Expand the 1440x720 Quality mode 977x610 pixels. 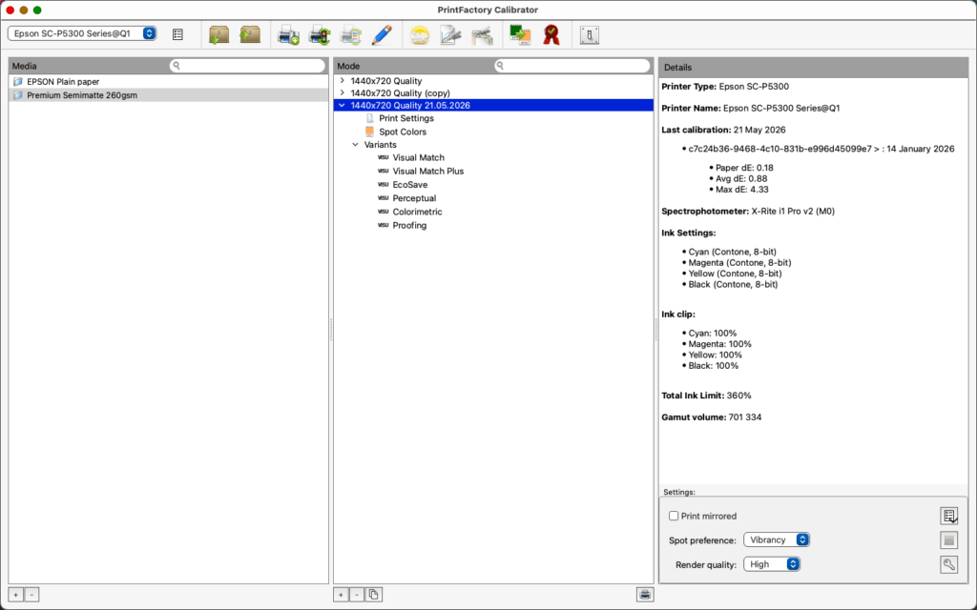click(x=343, y=81)
